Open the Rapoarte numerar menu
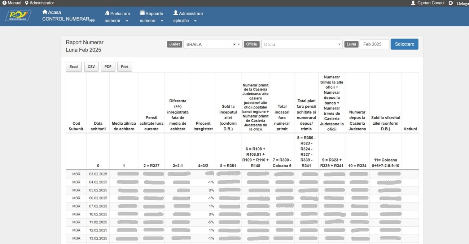Viewport: 469px width, 244px height. coord(152,17)
